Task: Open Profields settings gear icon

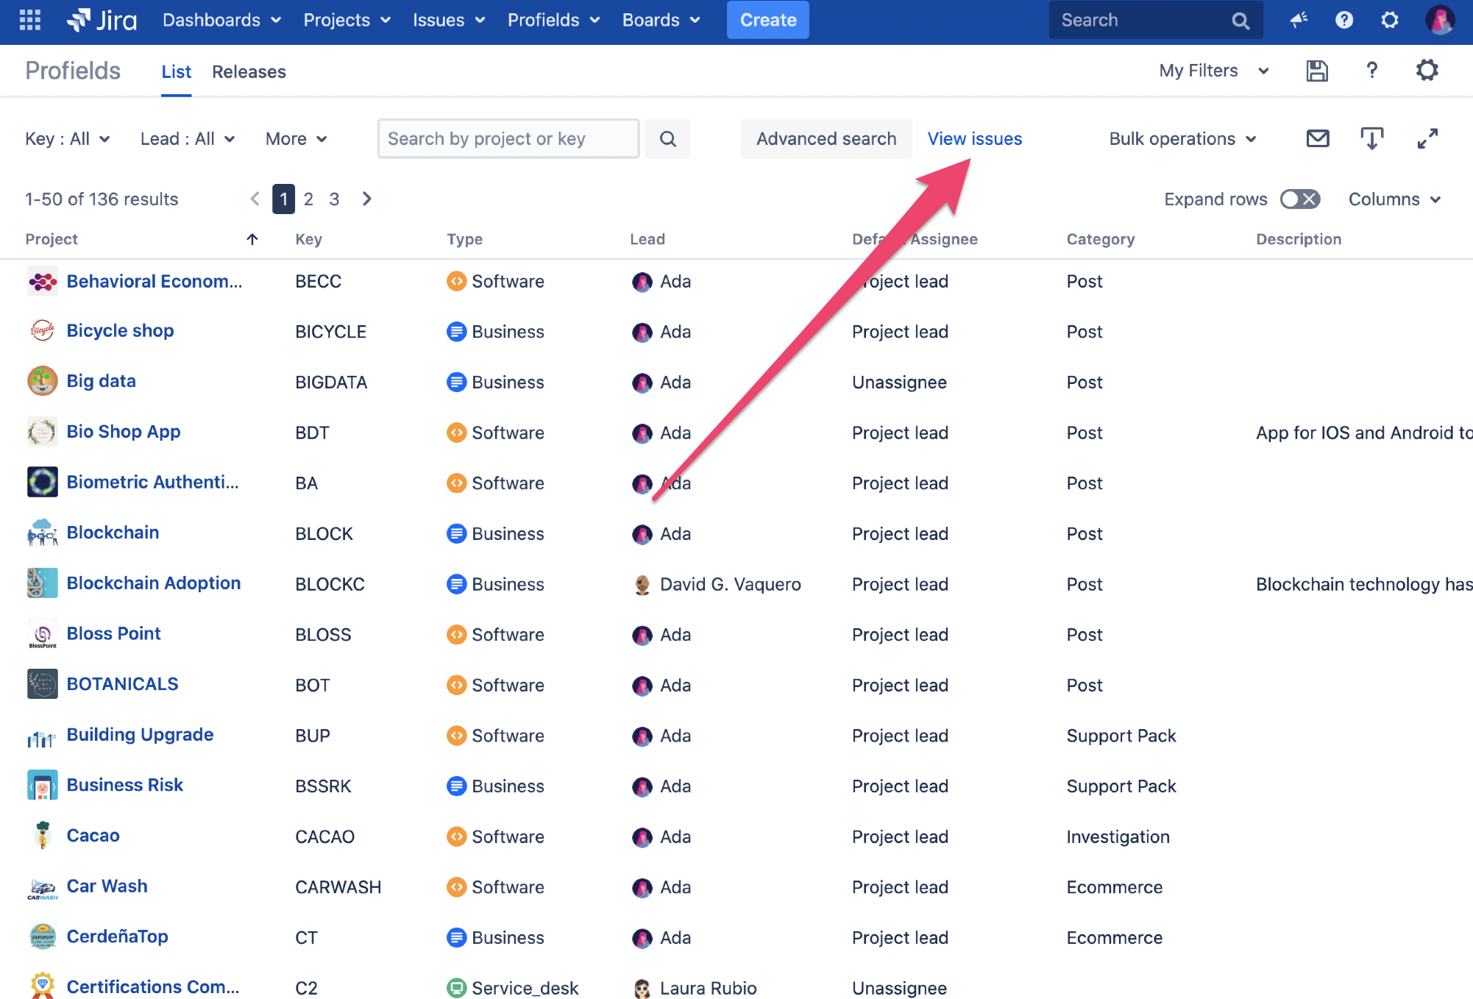Action: (x=1427, y=71)
